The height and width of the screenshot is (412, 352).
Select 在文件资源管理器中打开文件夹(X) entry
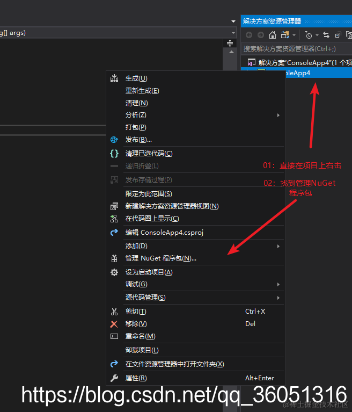coord(196,364)
